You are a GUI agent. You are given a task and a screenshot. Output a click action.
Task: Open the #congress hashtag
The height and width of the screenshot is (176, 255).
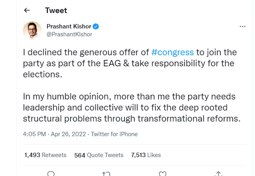point(172,52)
